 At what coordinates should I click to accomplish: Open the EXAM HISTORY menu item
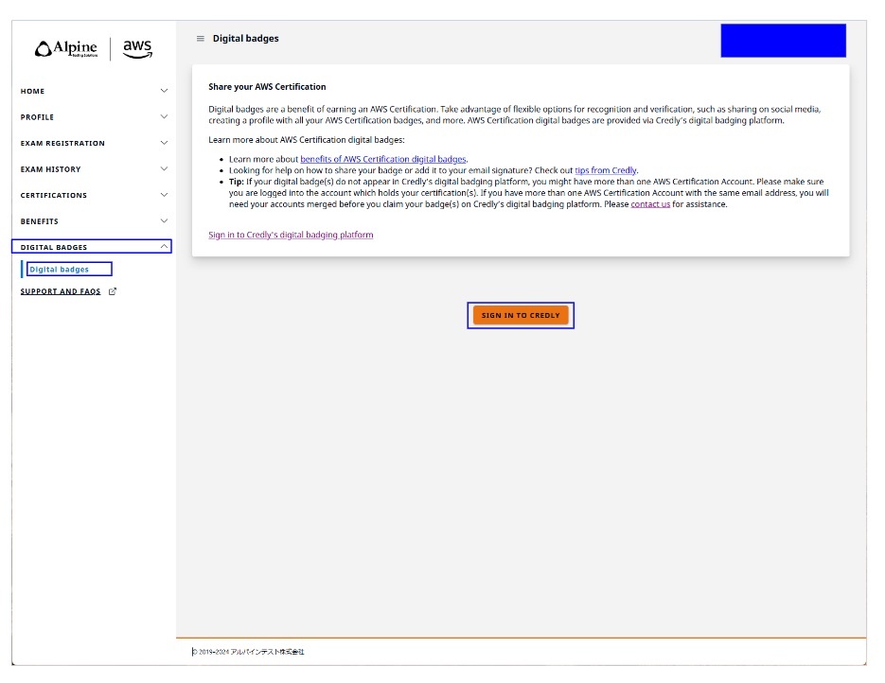click(x=94, y=168)
